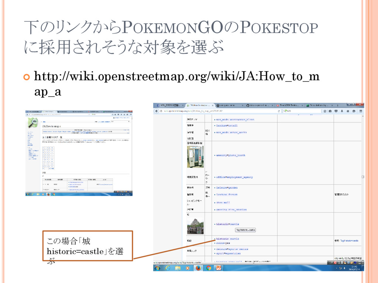Open File Explorer from taskbar
Viewport: 378px width, 283px height.
click(178, 268)
